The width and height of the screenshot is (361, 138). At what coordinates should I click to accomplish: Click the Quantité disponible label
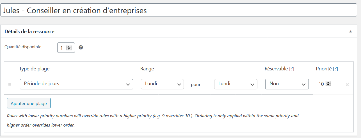point(23,47)
